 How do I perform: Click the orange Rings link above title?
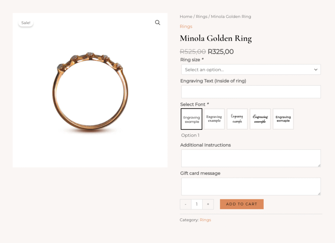186,26
